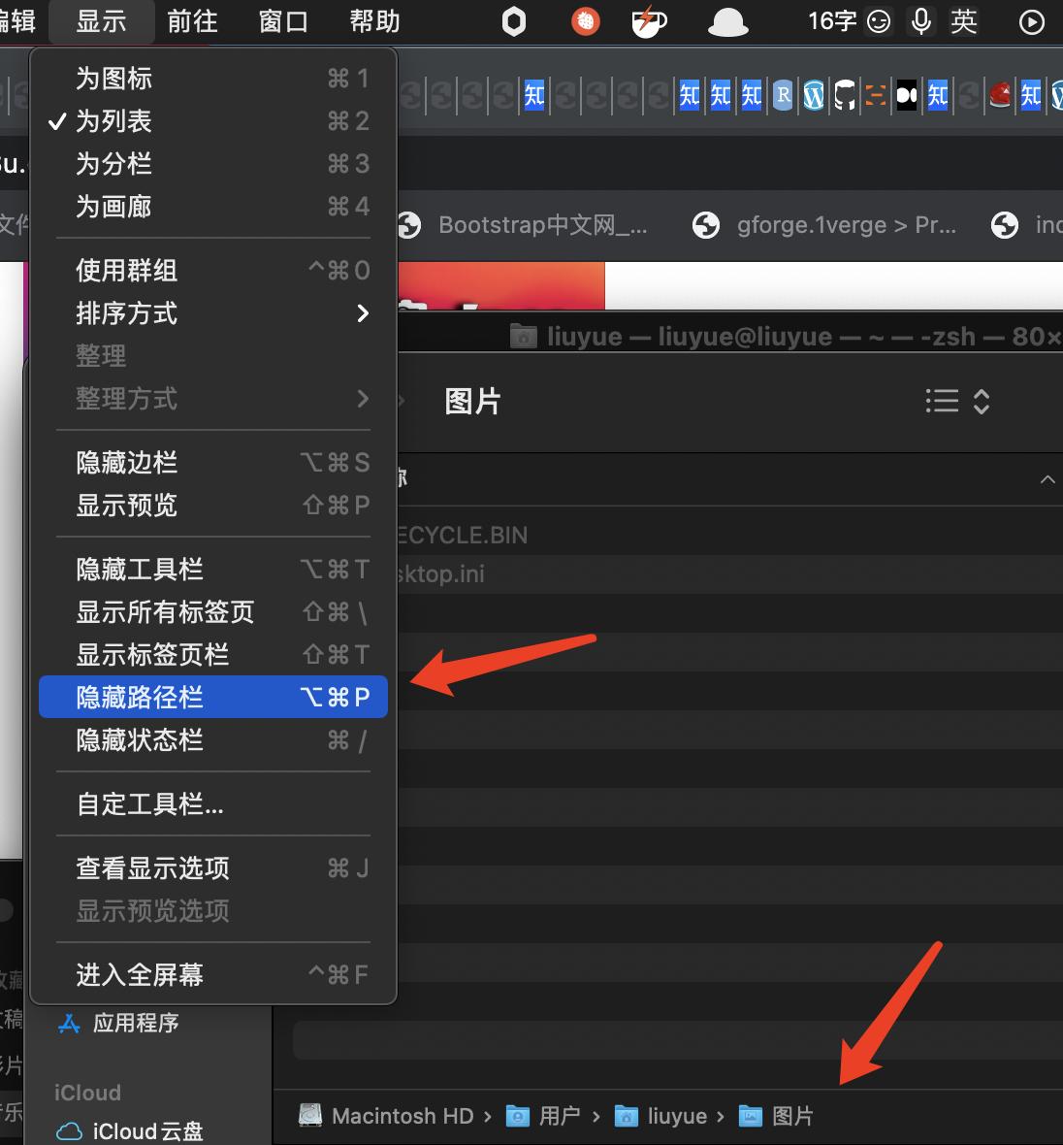This screenshot has width=1063, height=1145.
Task: Collapse the file list section with the chevron
Action: 1046,478
